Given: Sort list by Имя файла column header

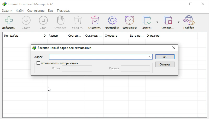Looking at the screenshot, I should tap(22, 36).
